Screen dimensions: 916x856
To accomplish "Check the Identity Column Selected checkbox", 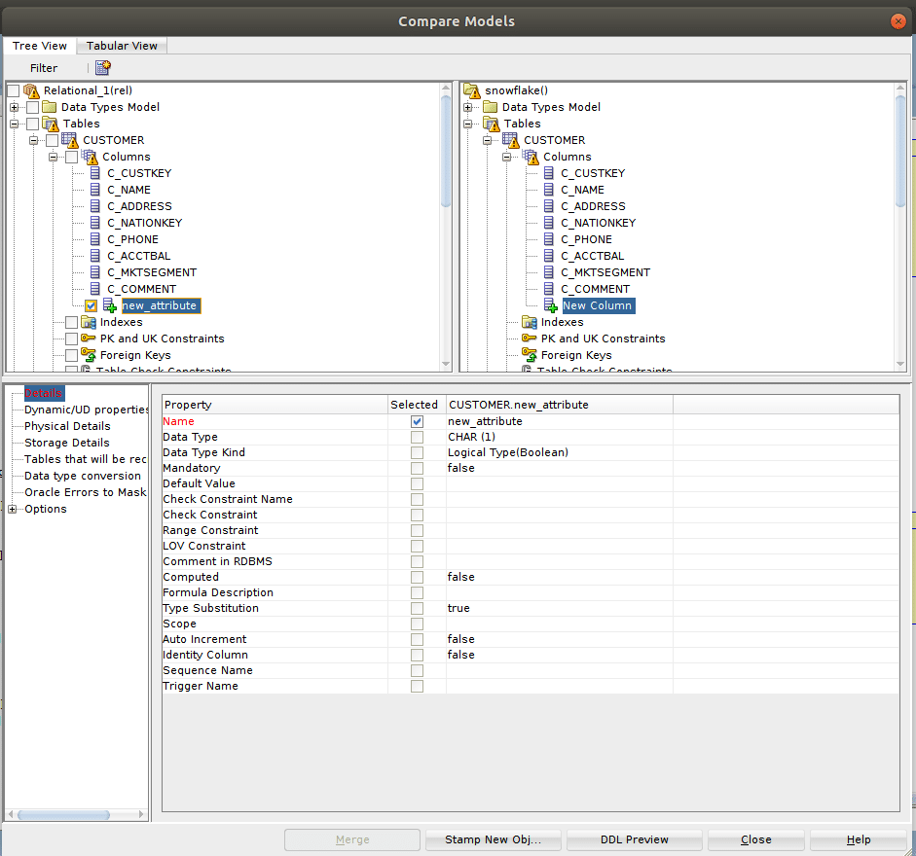I will coord(417,656).
